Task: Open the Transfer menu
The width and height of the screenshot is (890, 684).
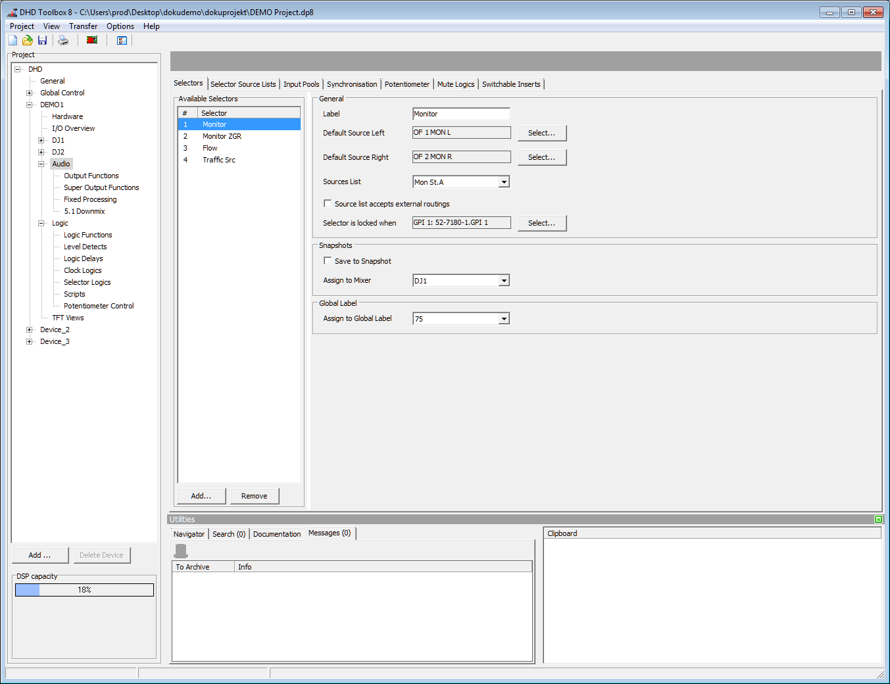Action: [83, 26]
